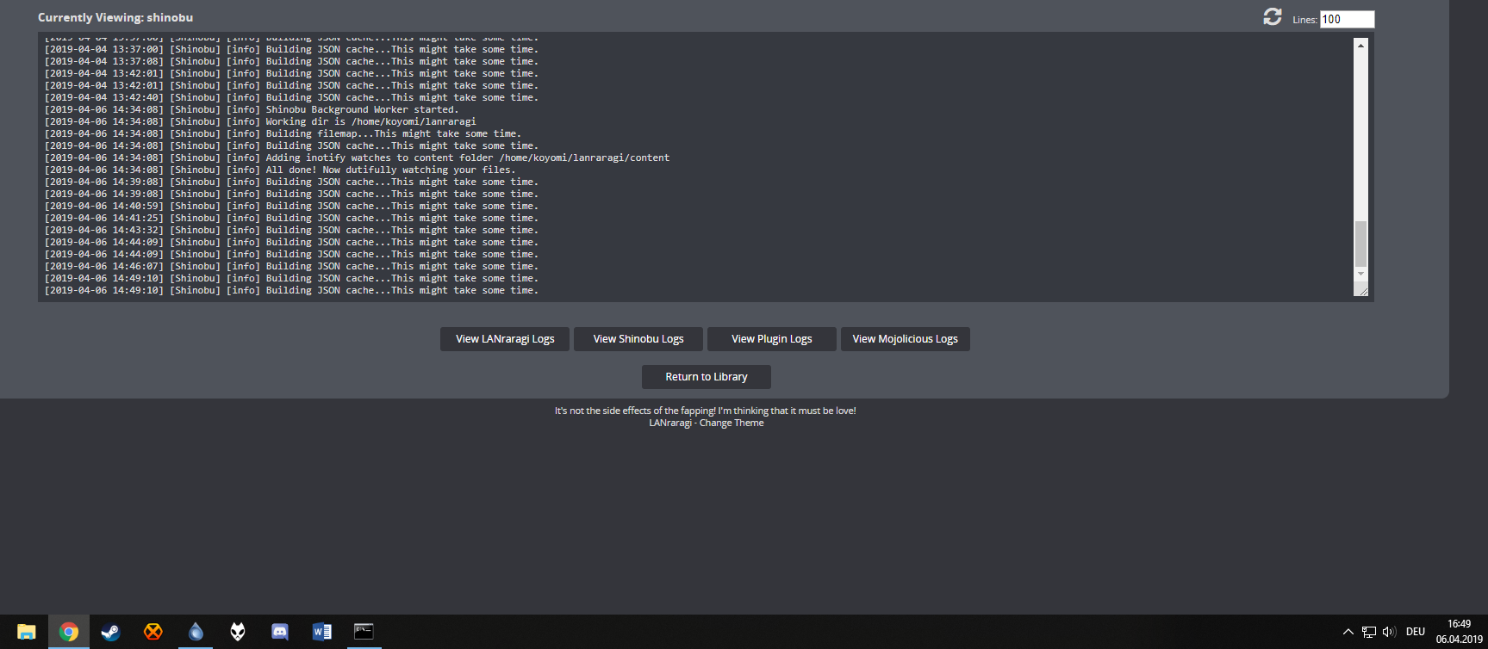Open Discord from the taskbar
Screen dimensions: 1488x649
(x=280, y=632)
